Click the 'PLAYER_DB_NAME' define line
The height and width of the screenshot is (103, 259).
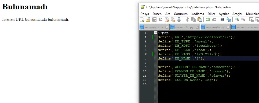tap(194, 76)
